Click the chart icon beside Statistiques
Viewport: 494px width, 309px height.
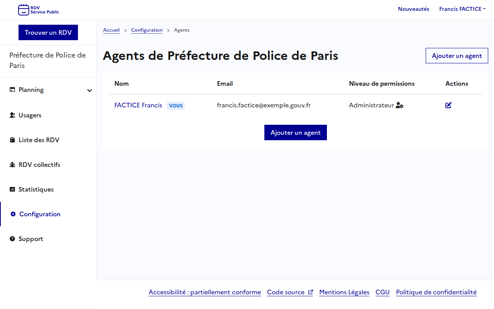click(x=12, y=189)
